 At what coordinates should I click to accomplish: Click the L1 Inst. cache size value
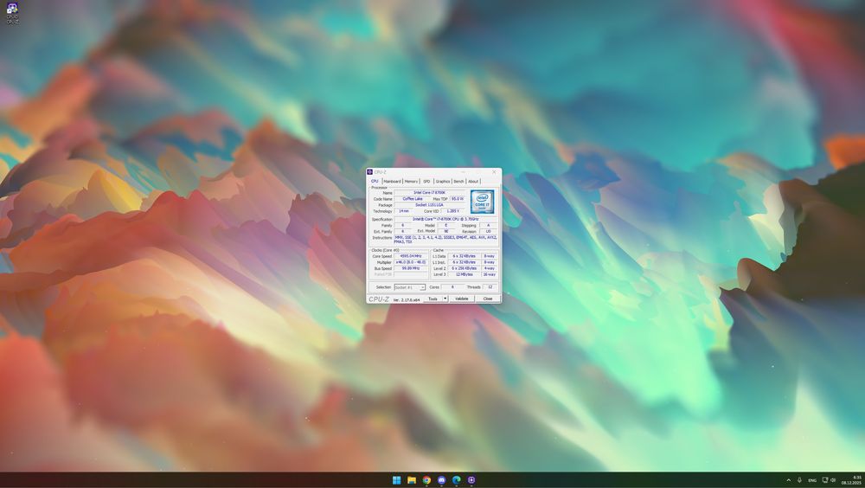point(464,262)
